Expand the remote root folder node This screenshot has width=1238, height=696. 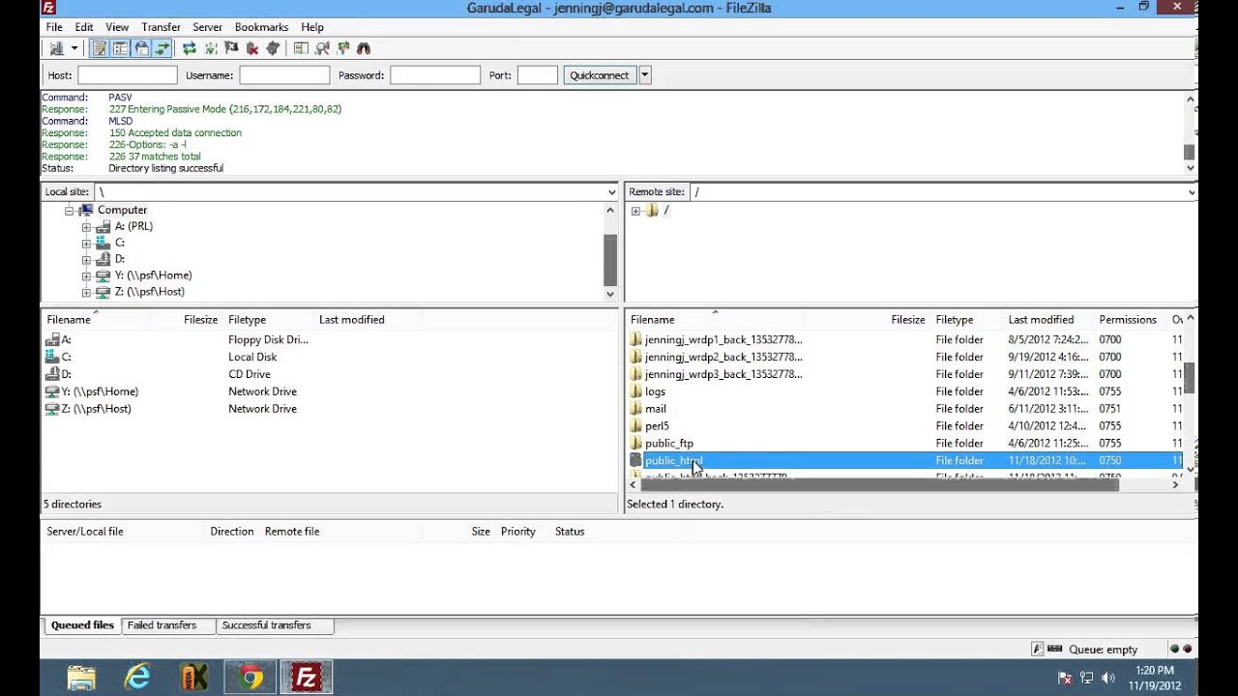635,211
